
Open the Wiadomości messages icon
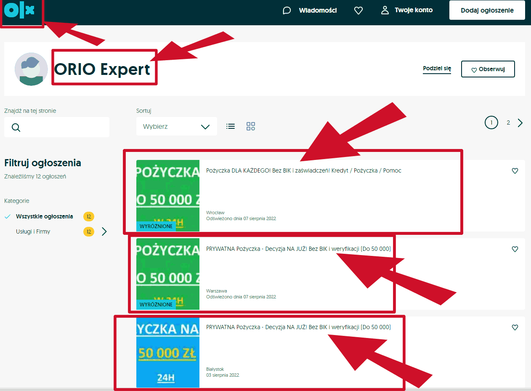(287, 11)
